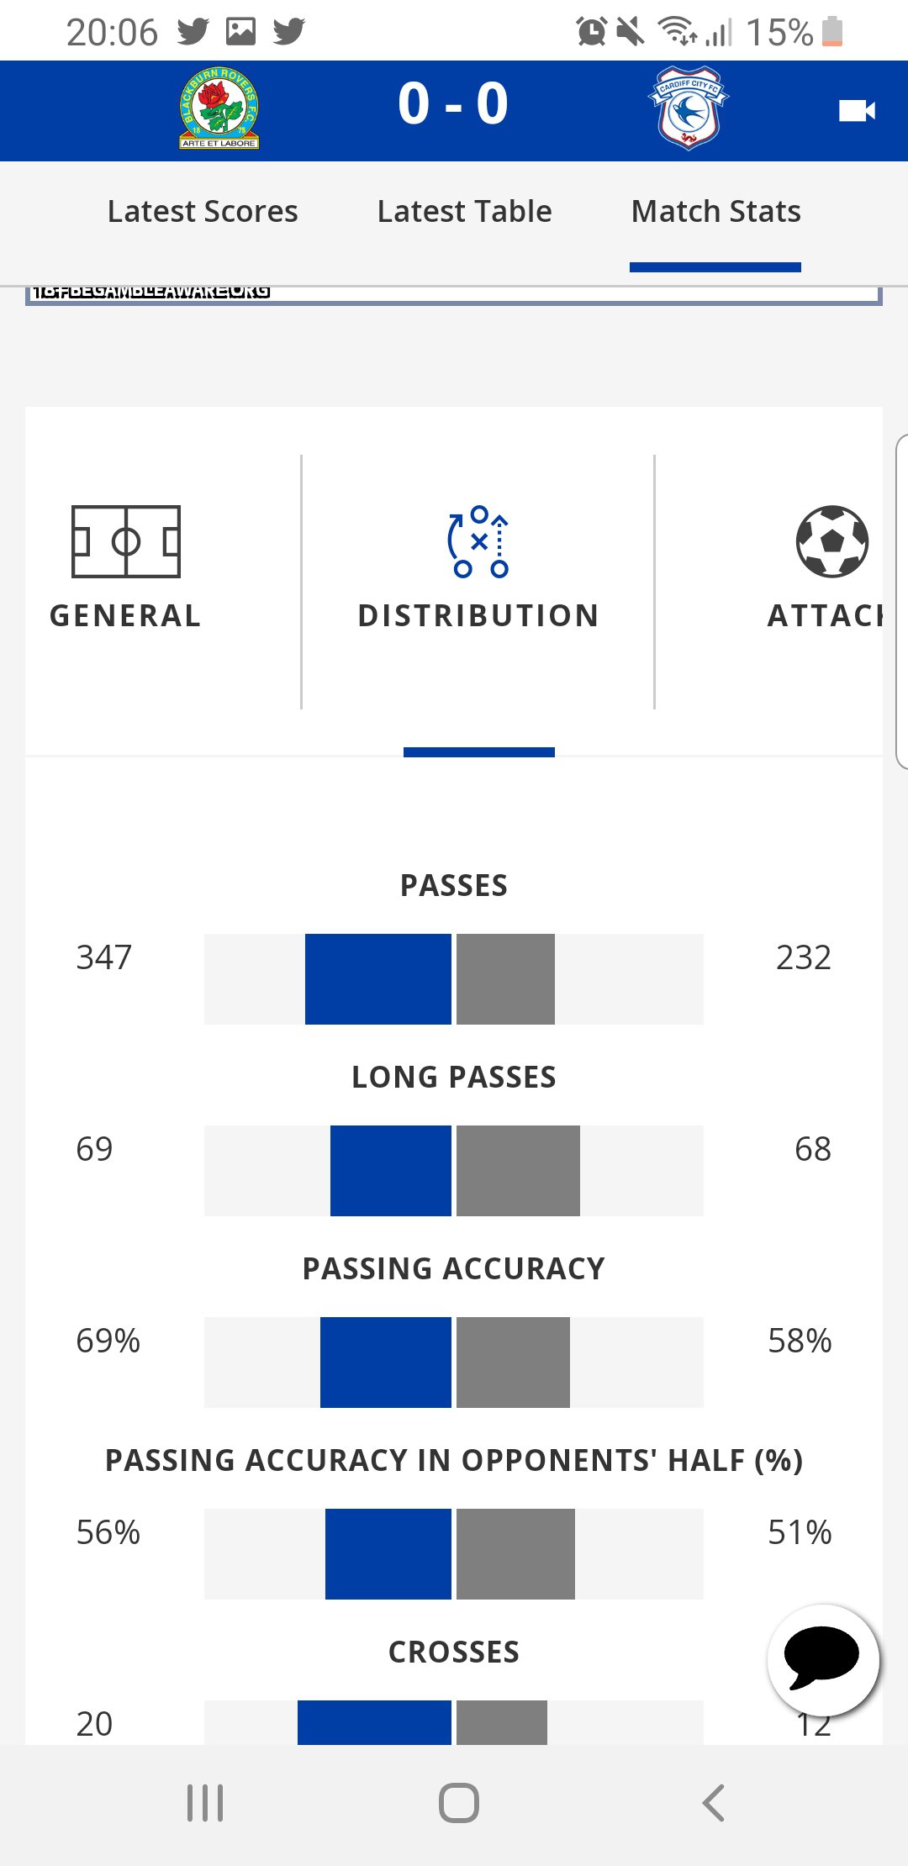Tap the Android back navigation arrow

point(713,1803)
